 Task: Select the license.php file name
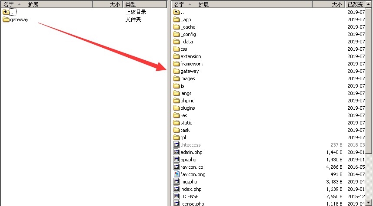192,203
